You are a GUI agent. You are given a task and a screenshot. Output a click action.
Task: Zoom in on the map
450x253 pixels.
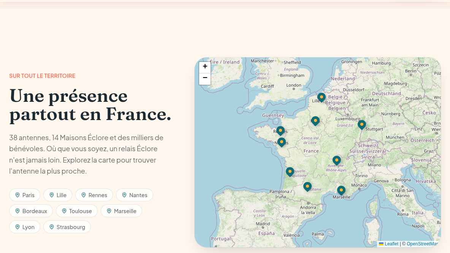click(205, 67)
